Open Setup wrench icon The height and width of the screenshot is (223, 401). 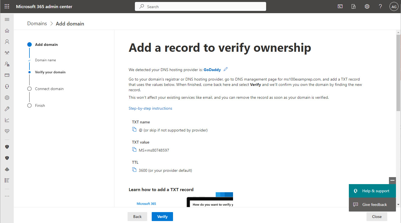pos(7,109)
